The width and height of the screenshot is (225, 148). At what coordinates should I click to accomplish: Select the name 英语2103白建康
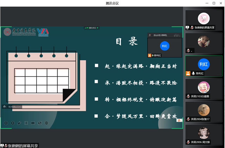click(x=200, y=96)
